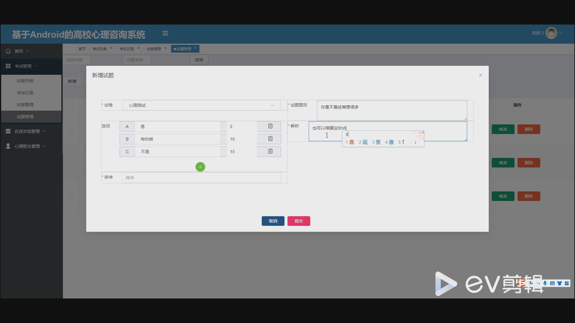
Task: Toggle sidebar with hamburger menu icon
Action: click(x=165, y=33)
